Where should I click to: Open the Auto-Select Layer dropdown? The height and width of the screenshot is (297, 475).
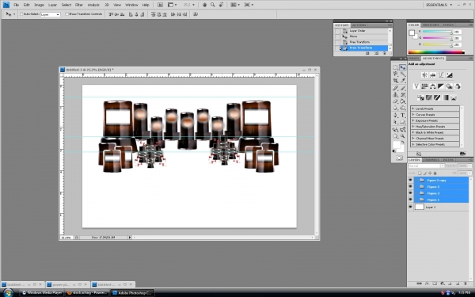pyautogui.click(x=51, y=14)
